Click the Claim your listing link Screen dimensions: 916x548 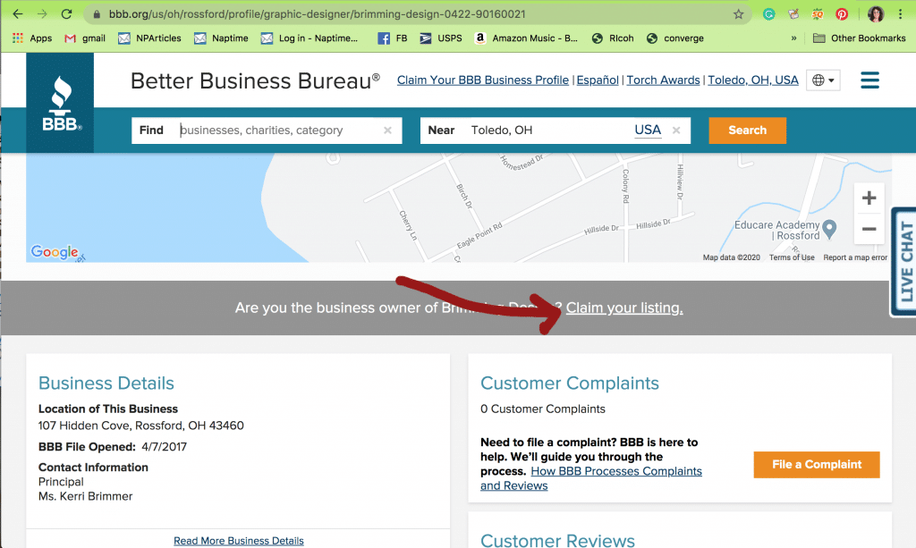coord(624,308)
